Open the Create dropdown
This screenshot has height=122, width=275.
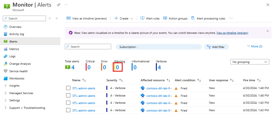(124, 18)
